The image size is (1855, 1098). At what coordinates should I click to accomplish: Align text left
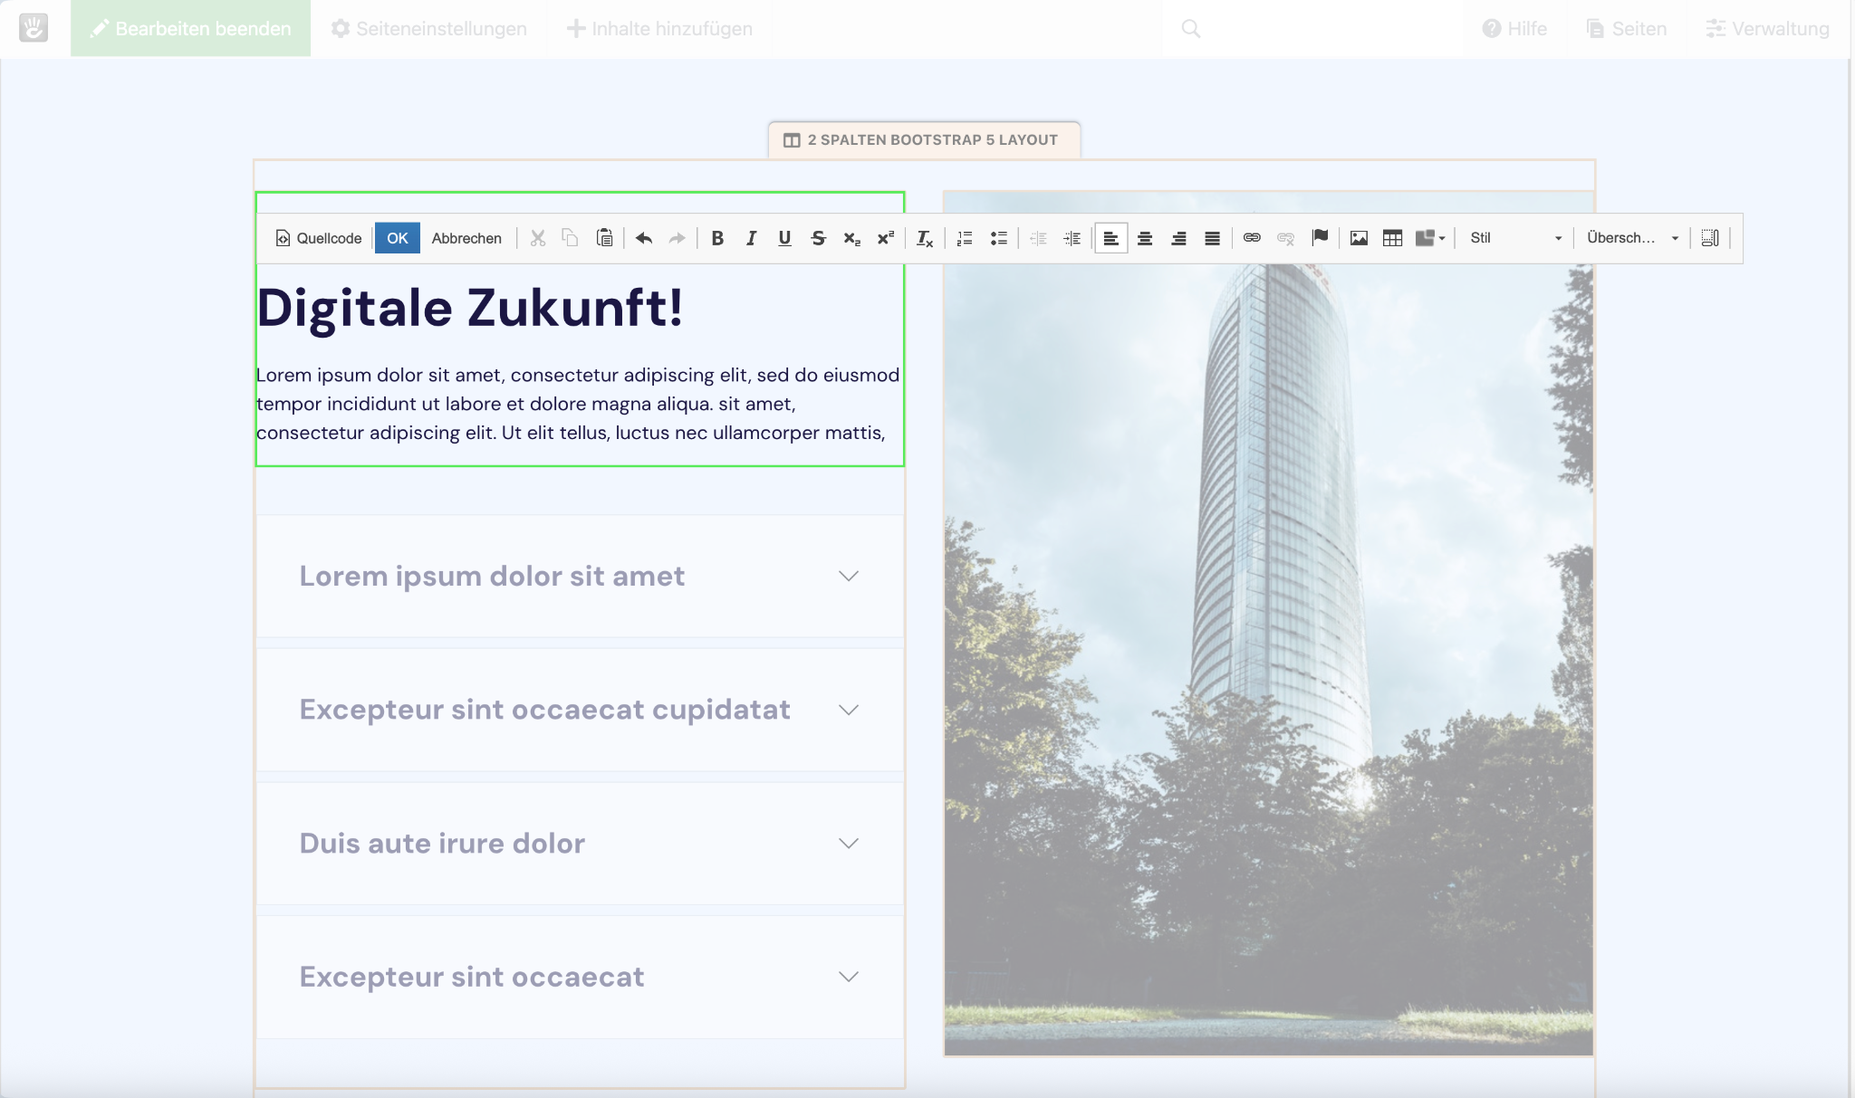1110,238
